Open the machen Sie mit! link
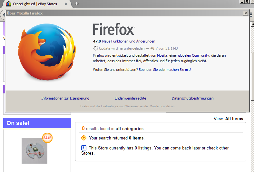This screenshot has width=254, height=172. pyautogui.click(x=179, y=70)
